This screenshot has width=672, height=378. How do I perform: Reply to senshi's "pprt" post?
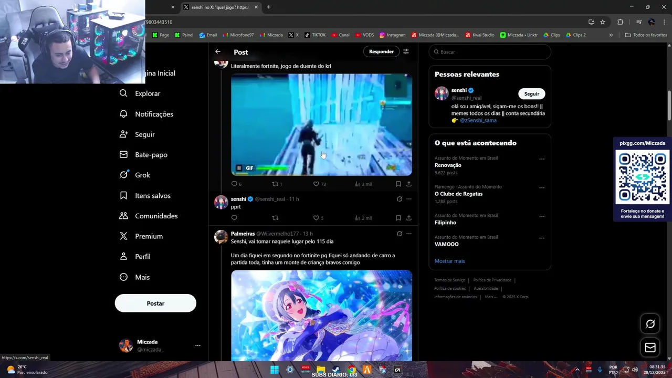click(234, 218)
